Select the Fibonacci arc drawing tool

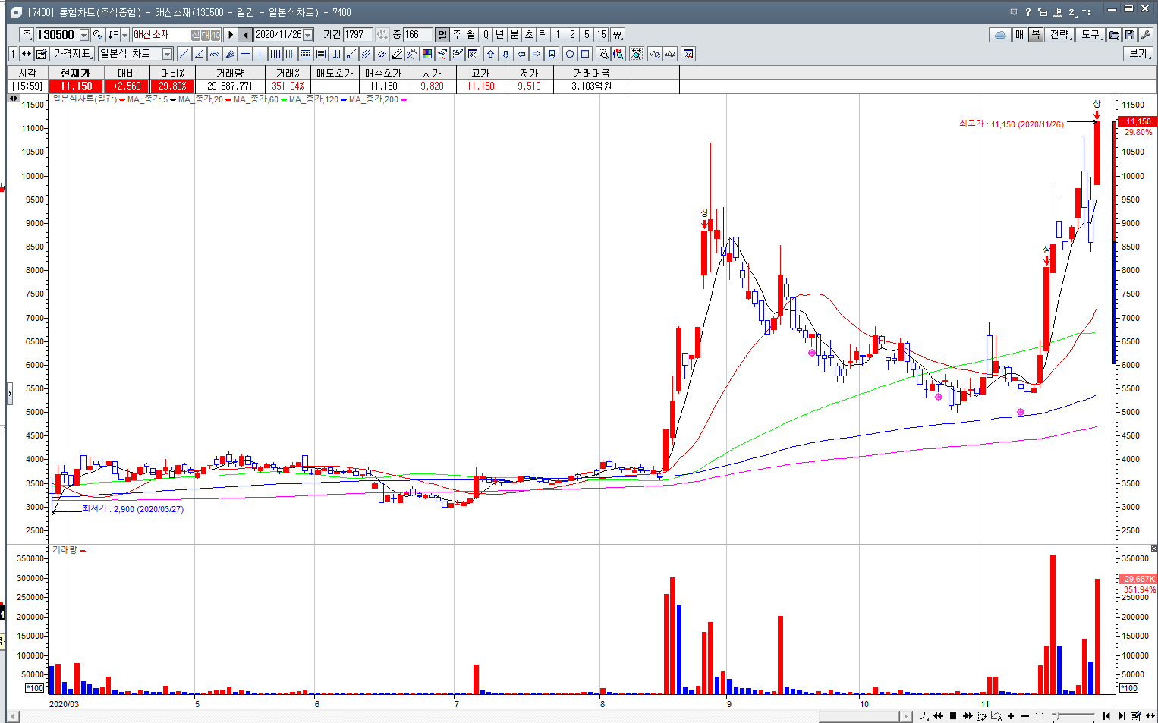click(x=215, y=54)
